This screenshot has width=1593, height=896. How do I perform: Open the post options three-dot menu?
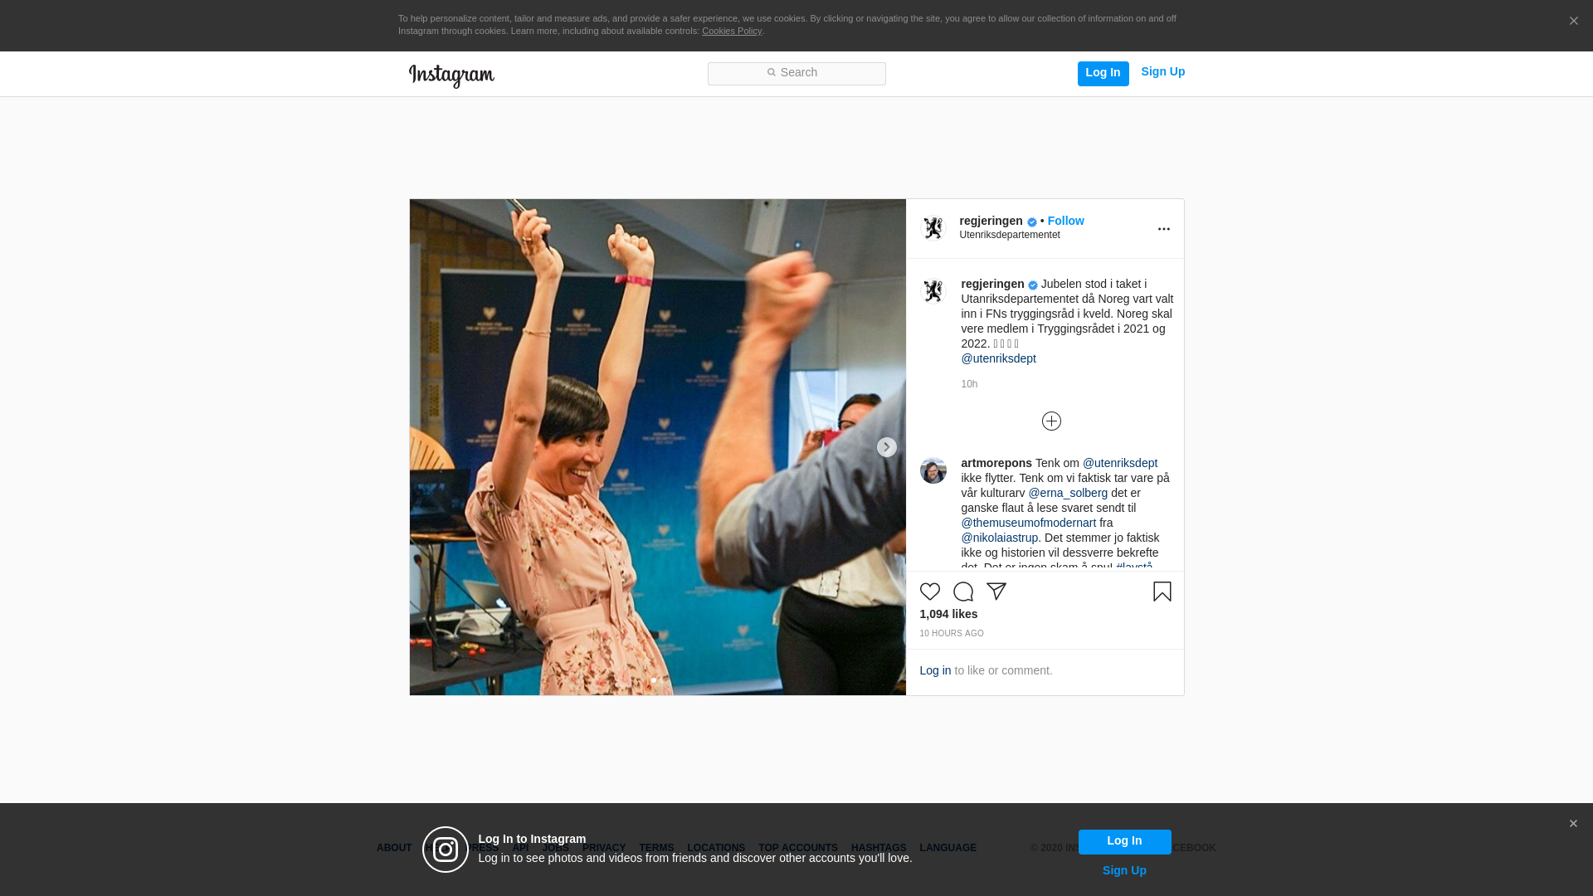click(1163, 229)
